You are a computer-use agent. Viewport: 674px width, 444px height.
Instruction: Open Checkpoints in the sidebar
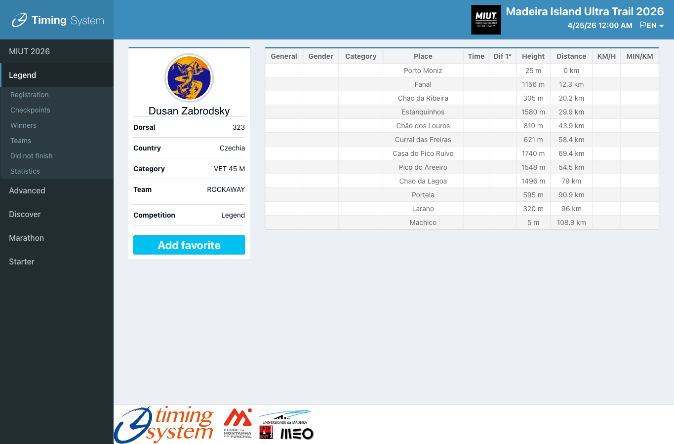point(30,110)
